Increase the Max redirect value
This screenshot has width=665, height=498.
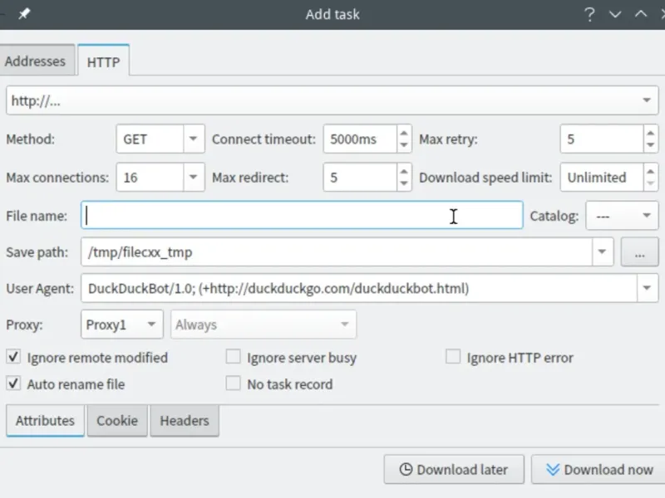coord(403,171)
